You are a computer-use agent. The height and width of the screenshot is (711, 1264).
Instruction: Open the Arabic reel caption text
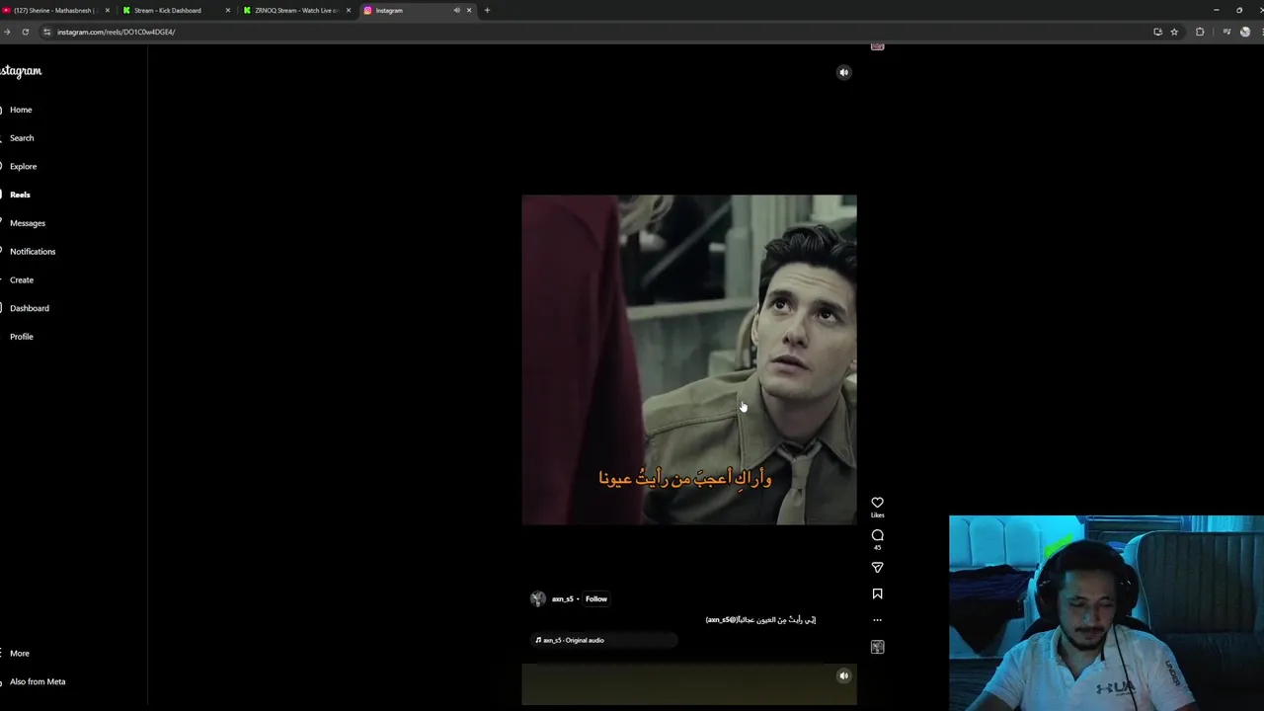pos(760,619)
